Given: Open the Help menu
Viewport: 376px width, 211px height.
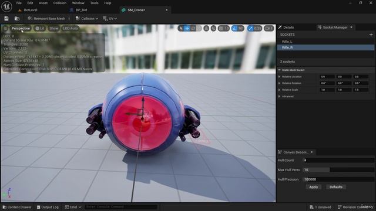Looking at the screenshot, I should (x=108, y=3).
